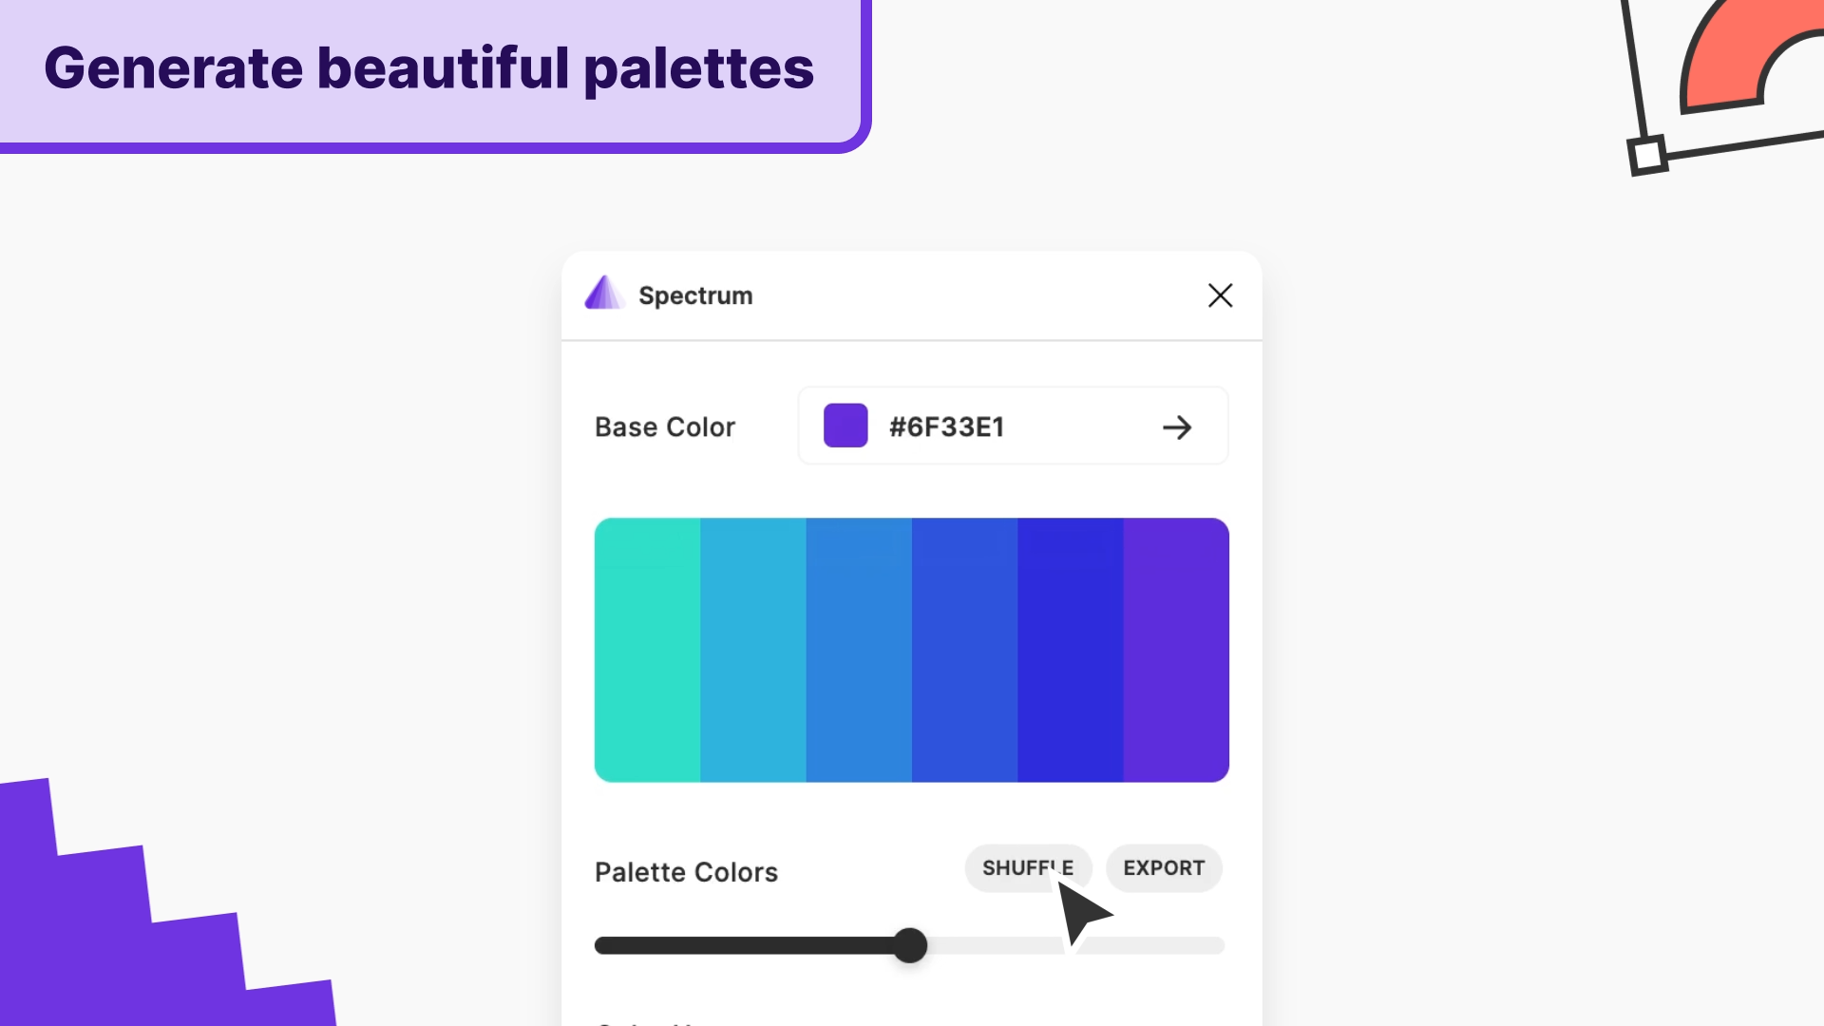
Task: Select the violet stripe at the palette's right
Action: pos(1175,650)
